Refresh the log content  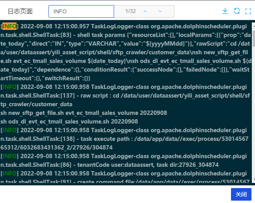[x=237, y=11]
